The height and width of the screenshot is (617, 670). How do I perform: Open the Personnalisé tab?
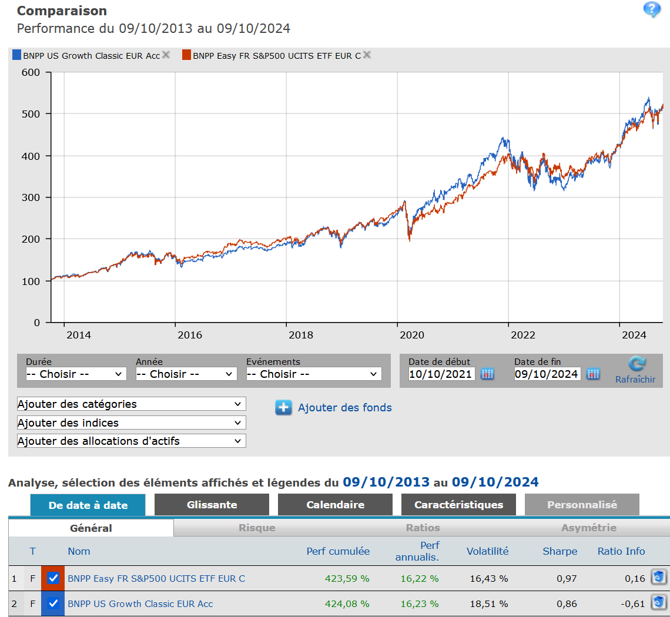582,505
